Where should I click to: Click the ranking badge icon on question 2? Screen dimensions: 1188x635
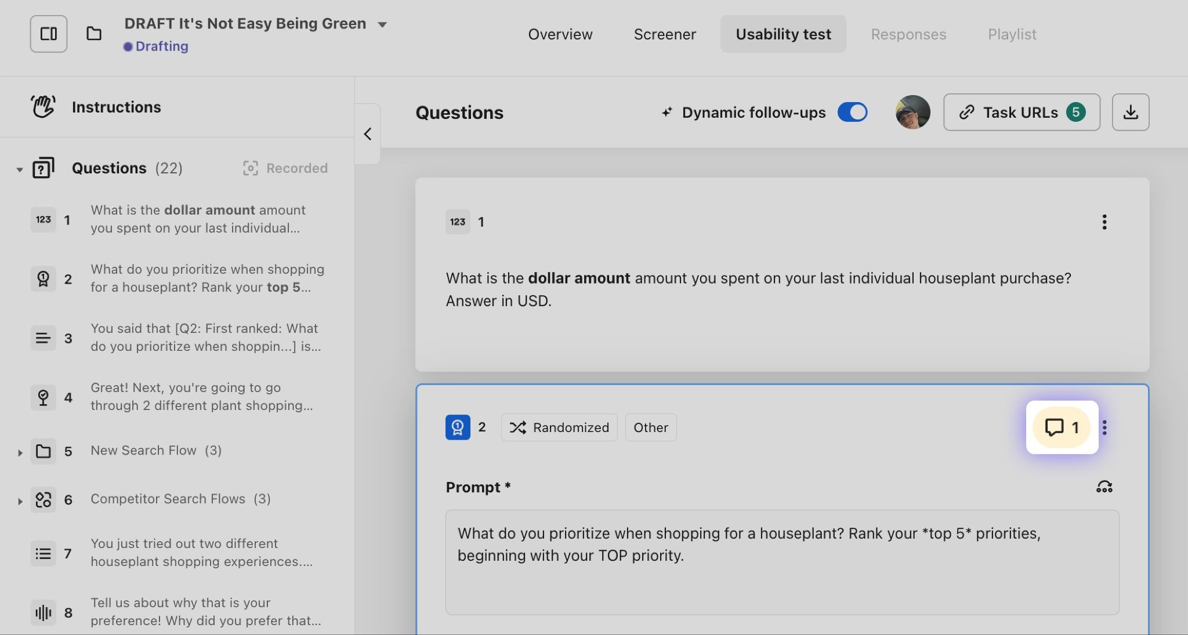(x=458, y=427)
